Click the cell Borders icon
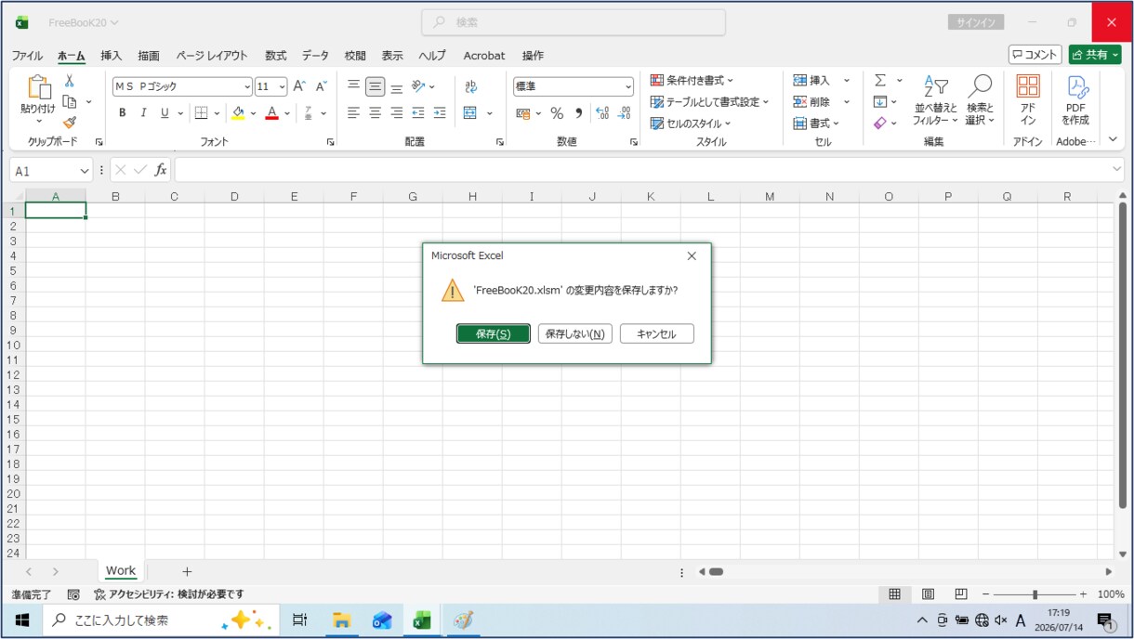 (201, 113)
